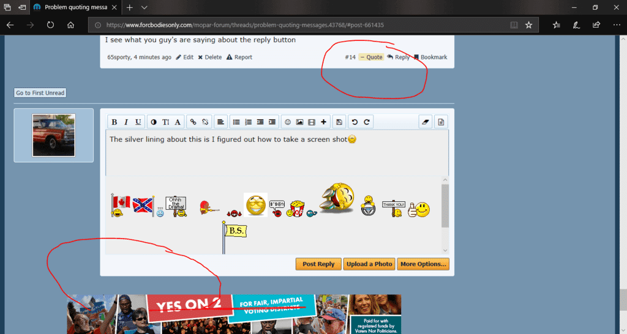
Task: Open the font family dropdown
Action: pos(178,122)
